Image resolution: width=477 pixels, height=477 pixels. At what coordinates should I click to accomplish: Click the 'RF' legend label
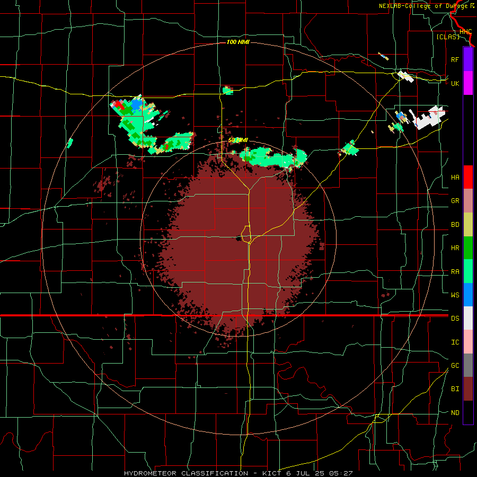coord(455,59)
